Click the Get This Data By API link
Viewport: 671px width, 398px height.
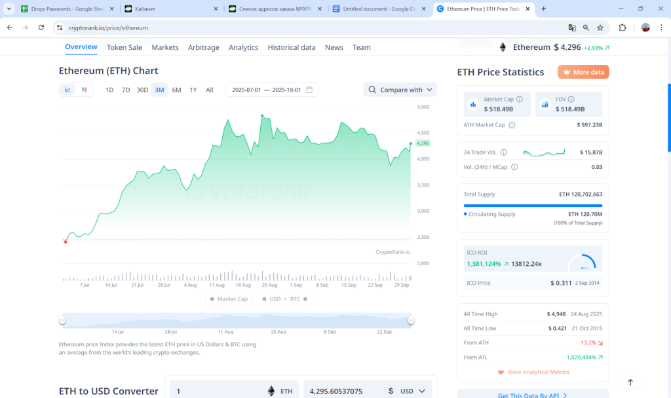pyautogui.click(x=533, y=395)
